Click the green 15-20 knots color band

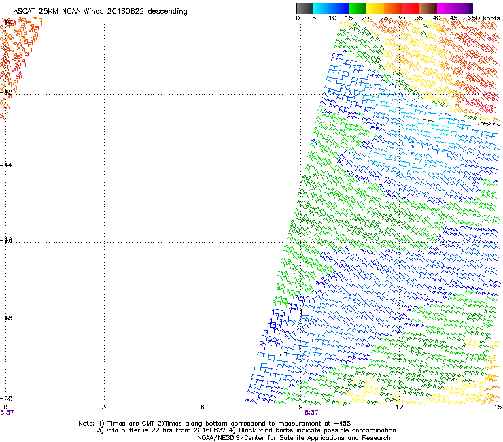(x=358, y=8)
